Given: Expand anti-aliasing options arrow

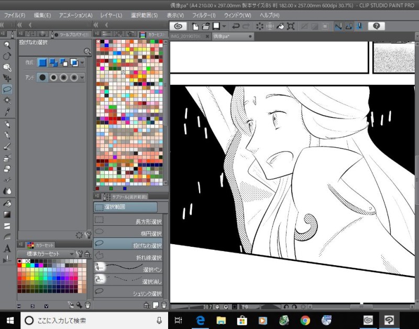Looking at the screenshot, I should click(x=82, y=78).
